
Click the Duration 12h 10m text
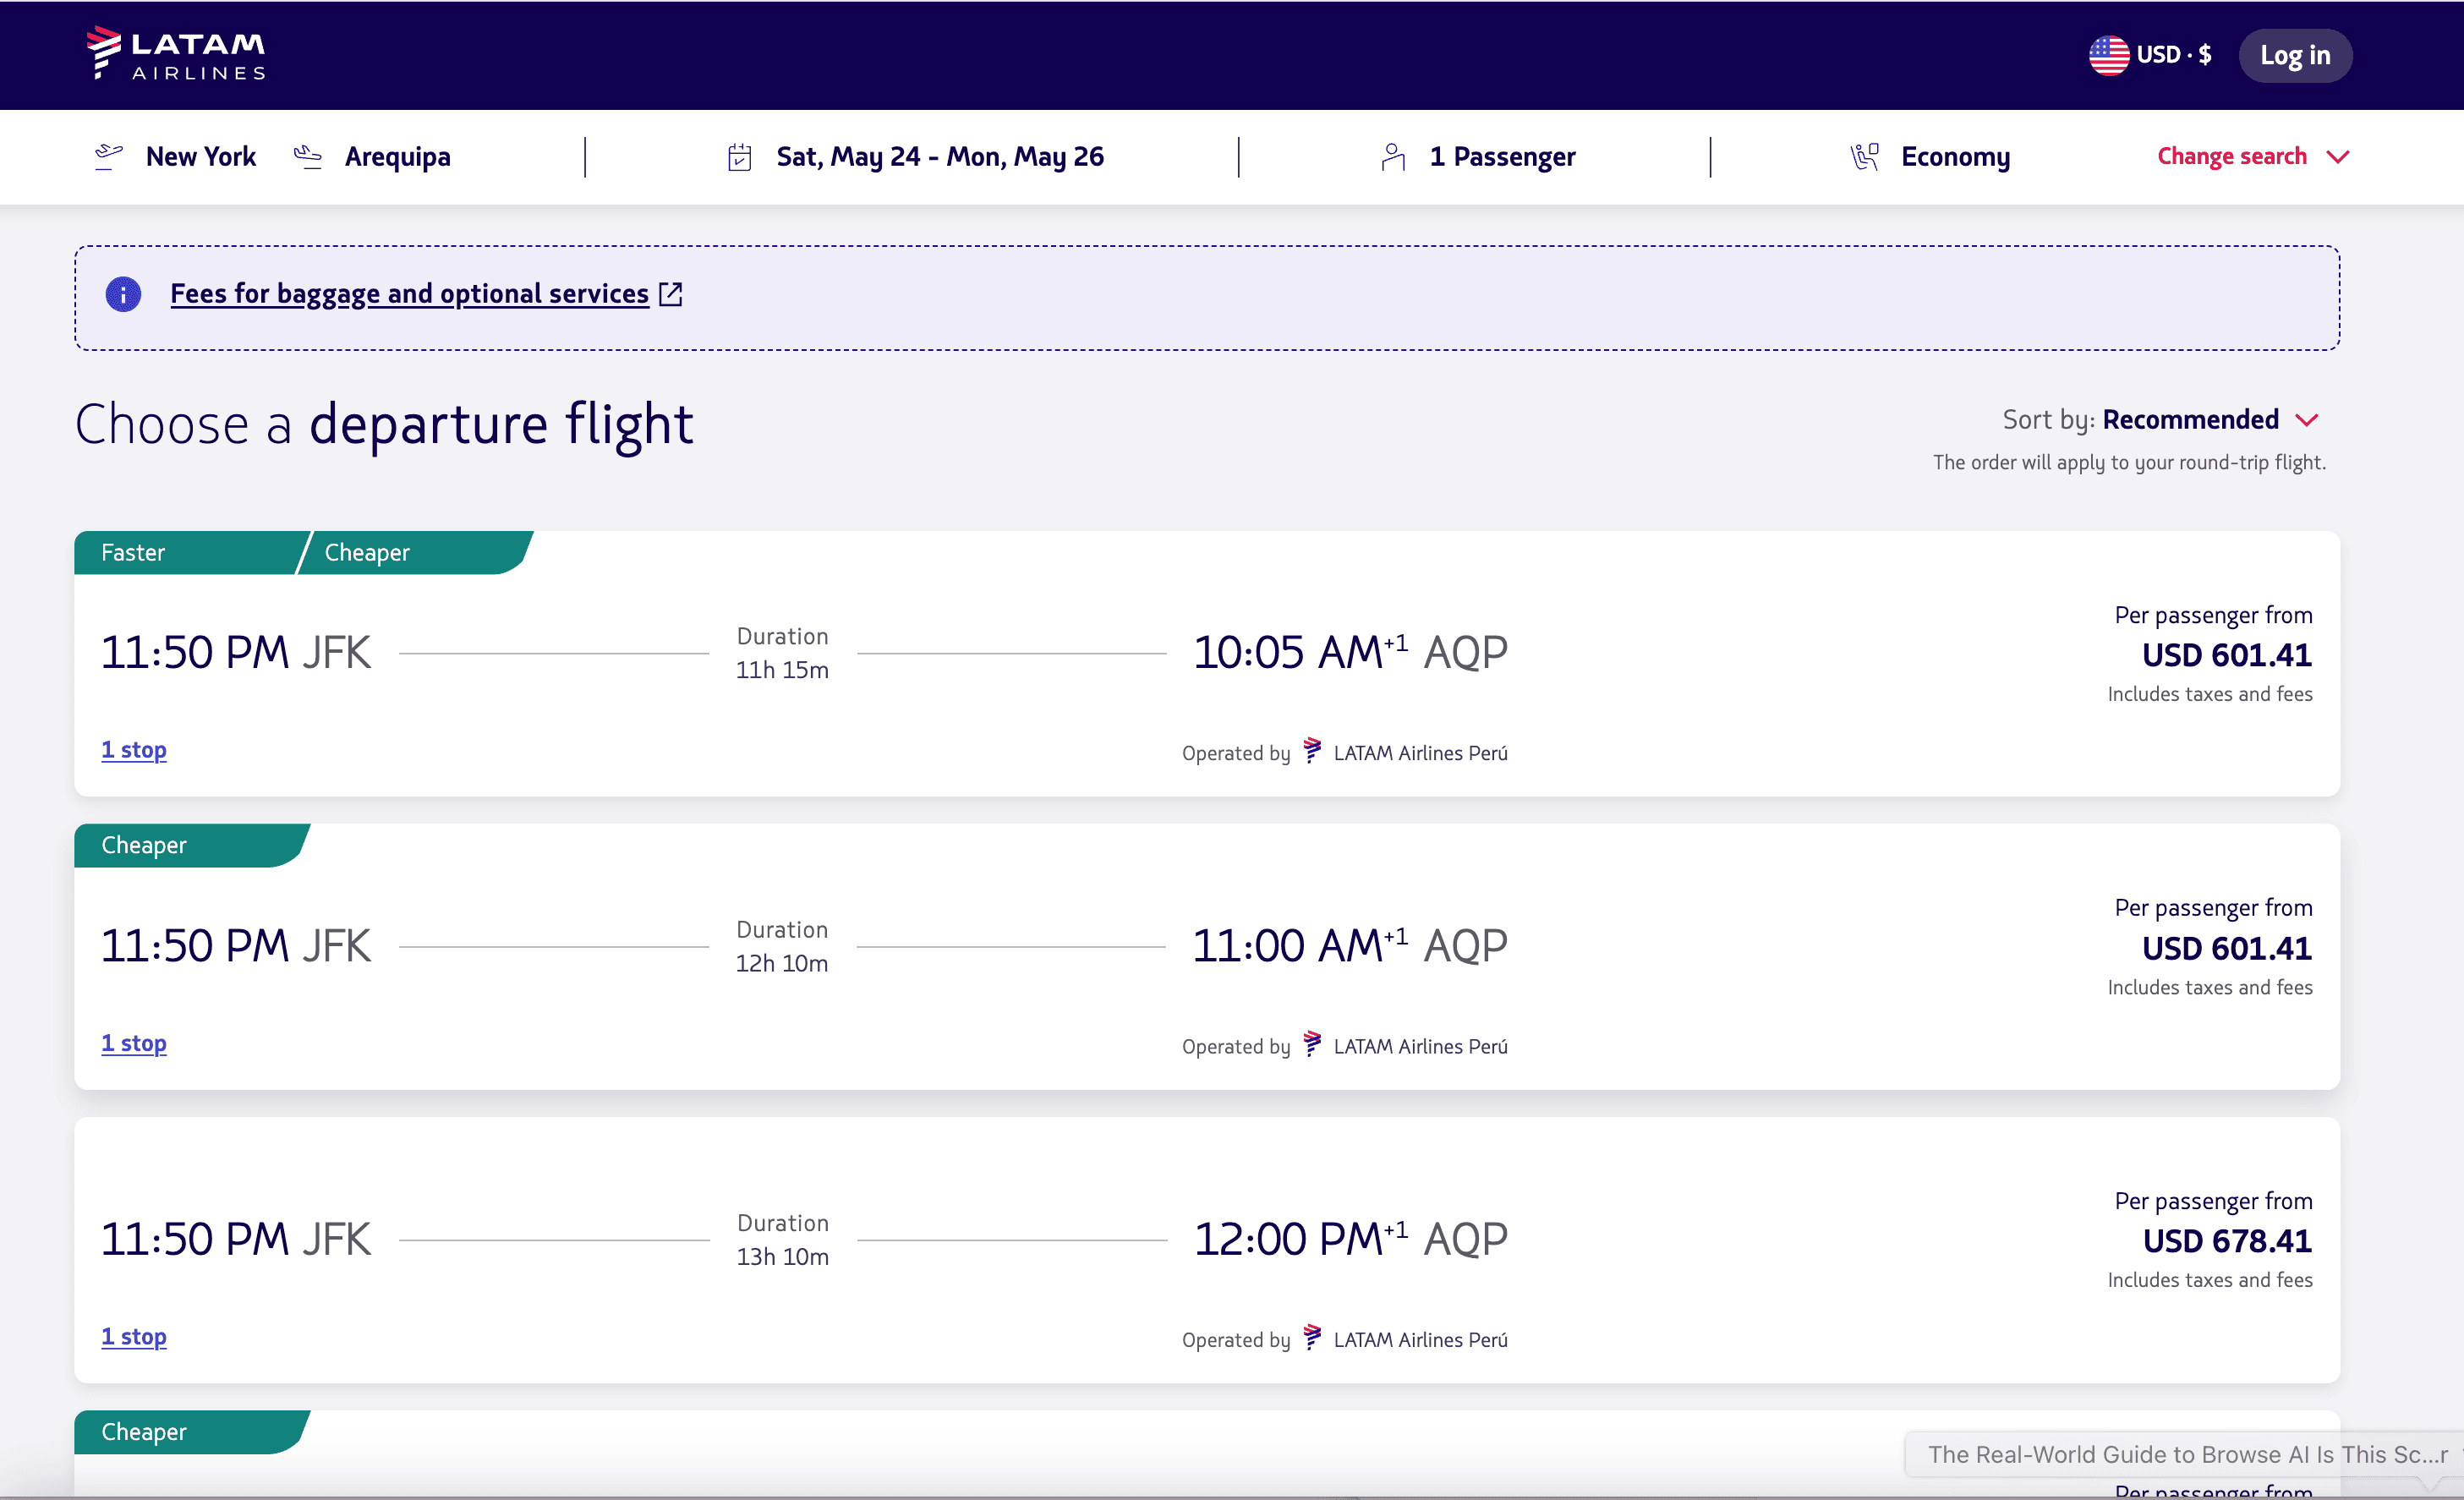click(x=782, y=946)
